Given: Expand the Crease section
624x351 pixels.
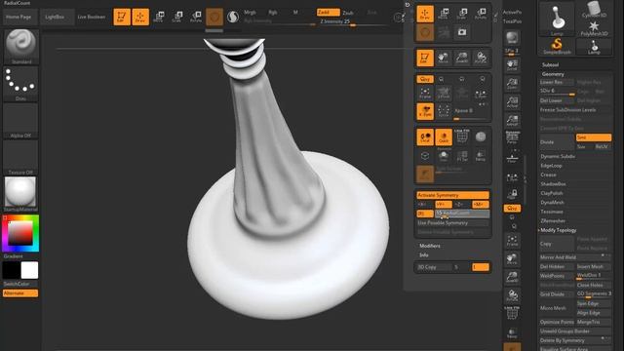Looking at the screenshot, I should click(x=548, y=175).
